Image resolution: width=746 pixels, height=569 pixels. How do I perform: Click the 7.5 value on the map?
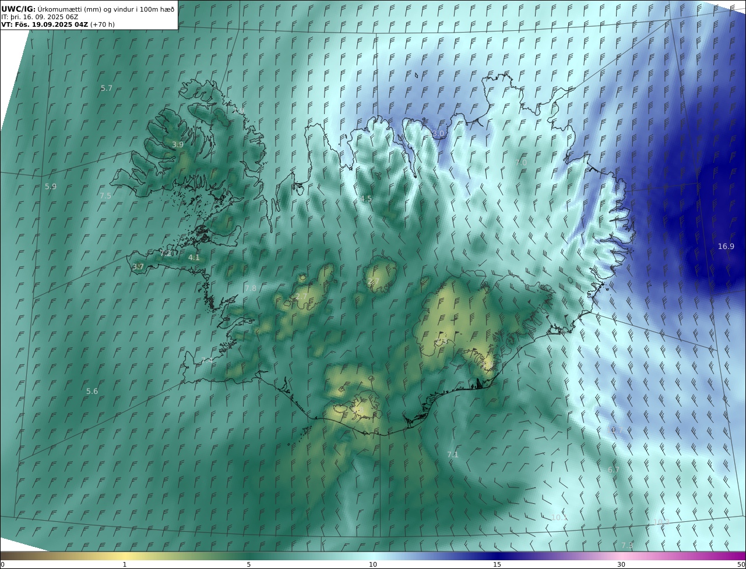[105, 196]
